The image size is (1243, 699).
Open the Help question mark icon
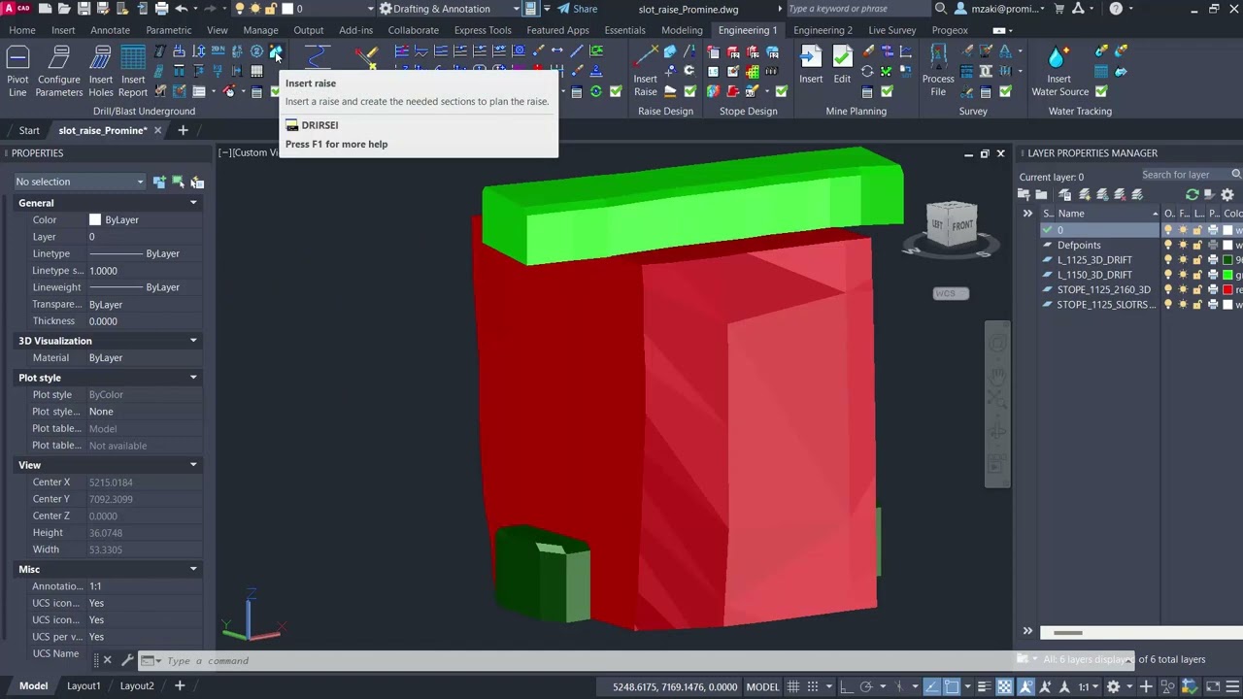tap(1116, 9)
